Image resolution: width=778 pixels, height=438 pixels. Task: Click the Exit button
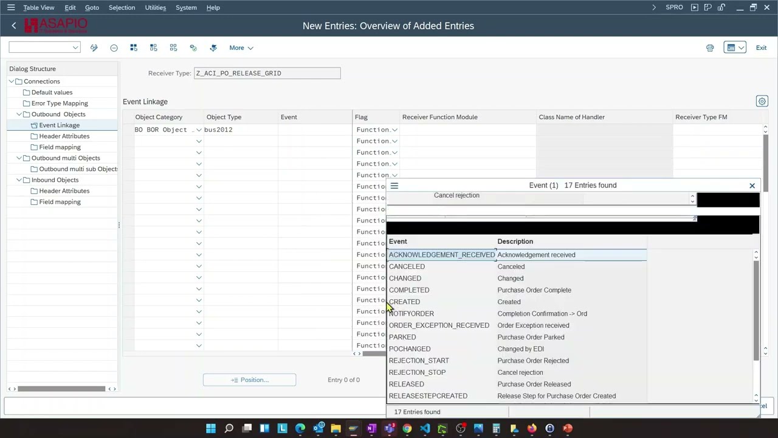[761, 47]
